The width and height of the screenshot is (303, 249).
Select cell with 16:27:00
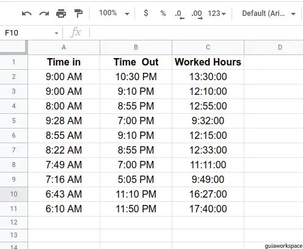[x=208, y=194]
